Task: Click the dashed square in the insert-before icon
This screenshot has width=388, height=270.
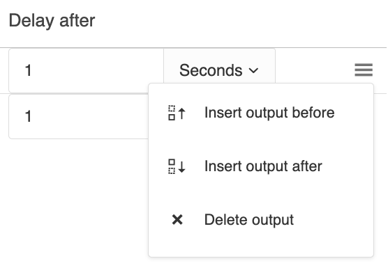Action: 172,109
